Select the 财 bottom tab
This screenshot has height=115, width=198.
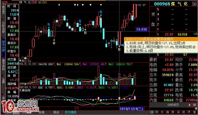click(x=157, y=112)
